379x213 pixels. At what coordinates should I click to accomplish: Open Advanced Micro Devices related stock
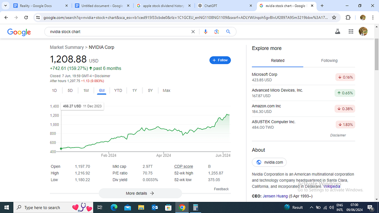[x=303, y=93]
